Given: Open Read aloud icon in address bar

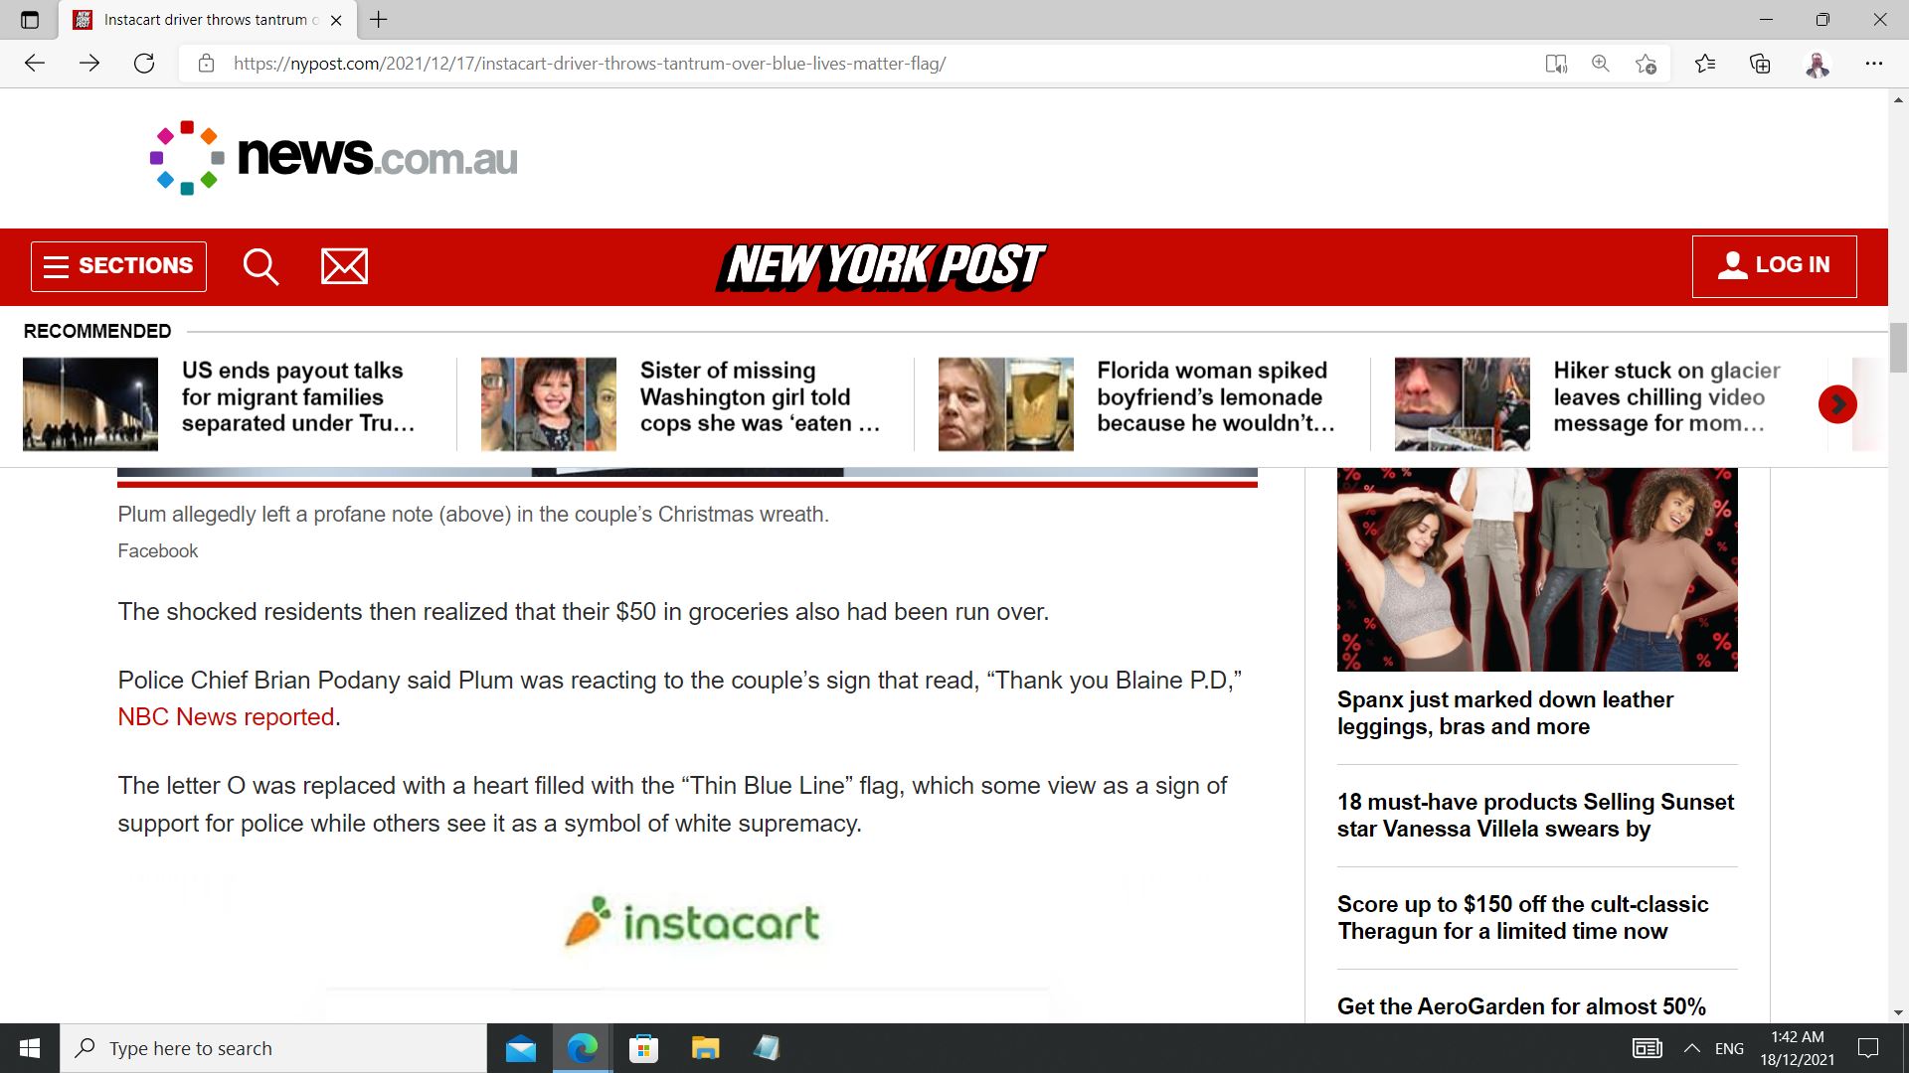Looking at the screenshot, I should click(1556, 64).
